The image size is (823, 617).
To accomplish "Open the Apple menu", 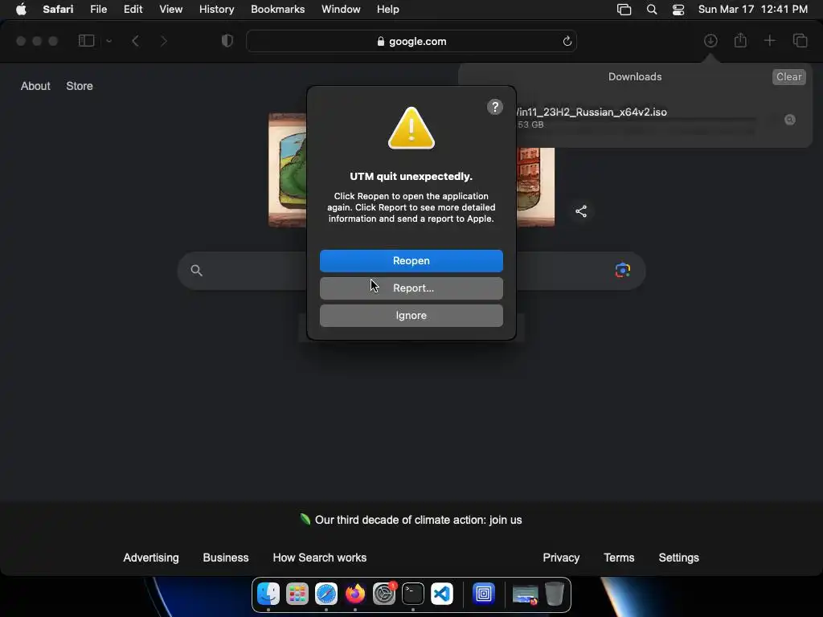I will coord(21,10).
